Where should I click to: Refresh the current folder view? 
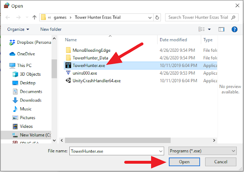point(157,18)
